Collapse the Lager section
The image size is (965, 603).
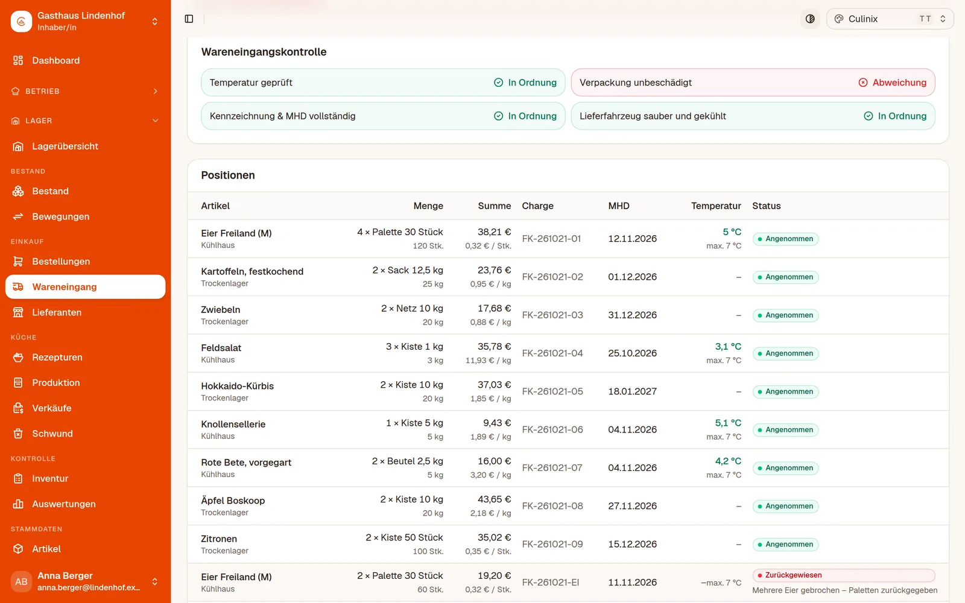pyautogui.click(x=85, y=121)
